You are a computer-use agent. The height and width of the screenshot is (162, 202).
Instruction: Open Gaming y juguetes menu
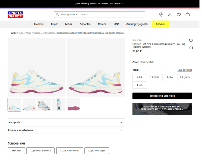pos(137,24)
